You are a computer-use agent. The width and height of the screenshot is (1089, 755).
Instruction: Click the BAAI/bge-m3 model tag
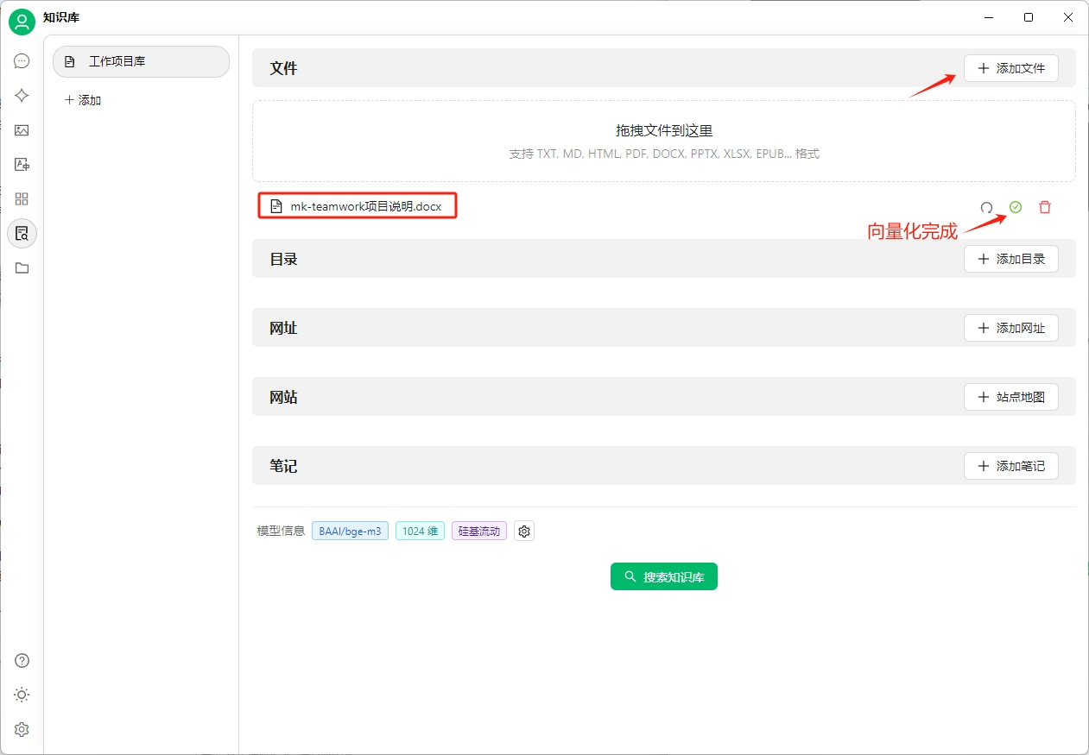click(350, 532)
